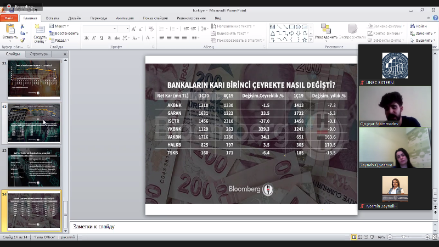Start Slide Show from status bar icon
439x247 pixels.
pos(372,237)
